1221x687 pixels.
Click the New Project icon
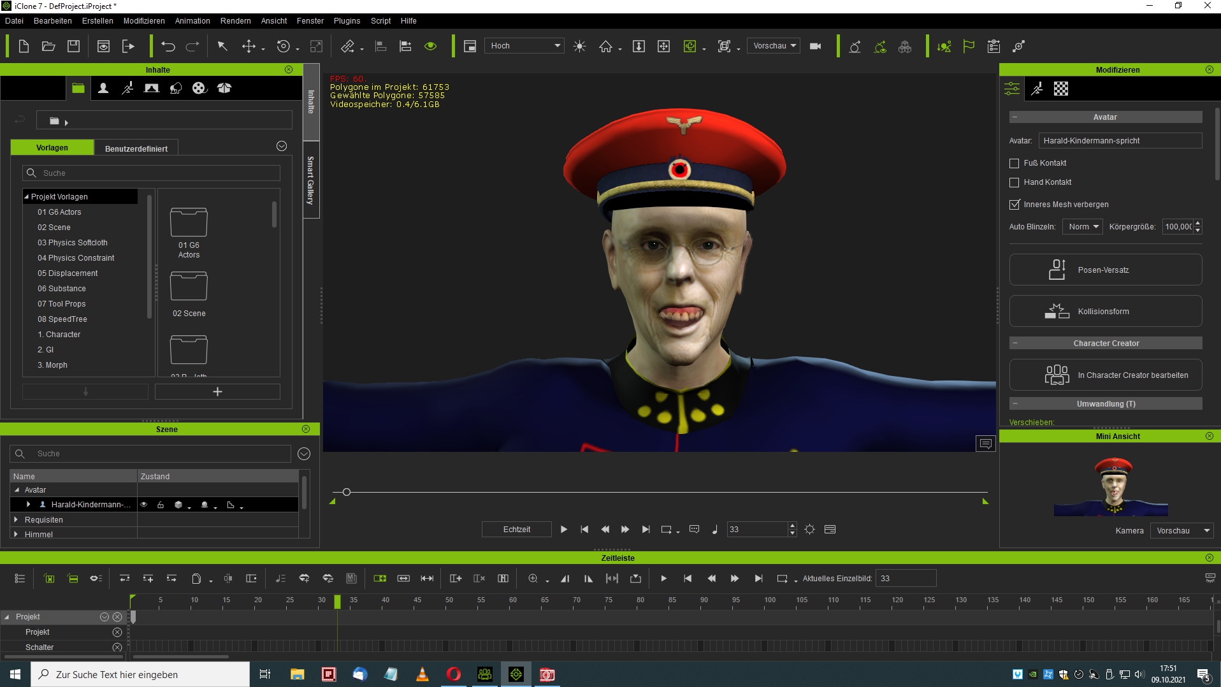[x=24, y=46]
